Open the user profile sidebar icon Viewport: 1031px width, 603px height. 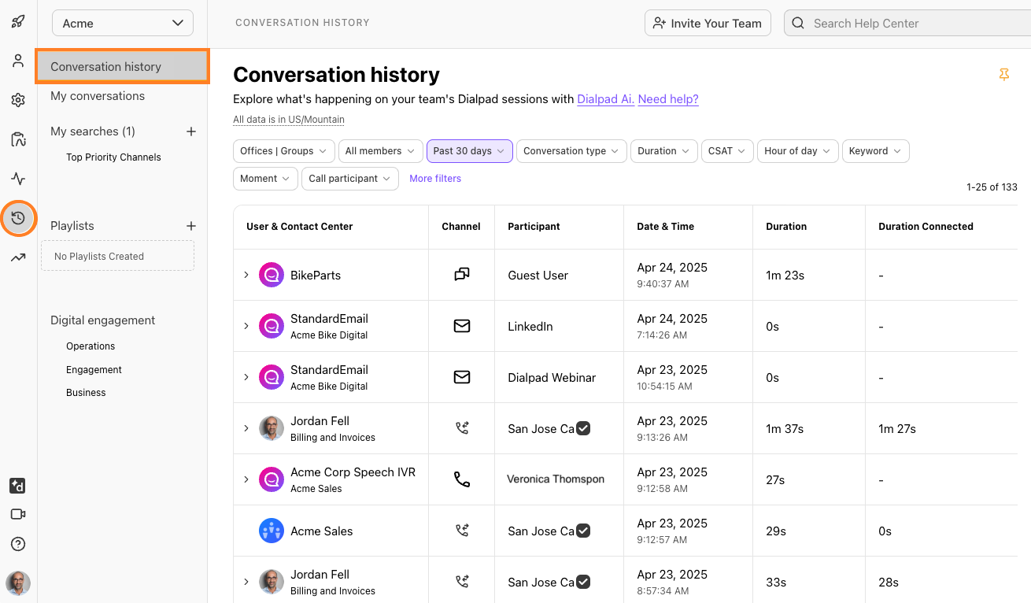[18, 61]
